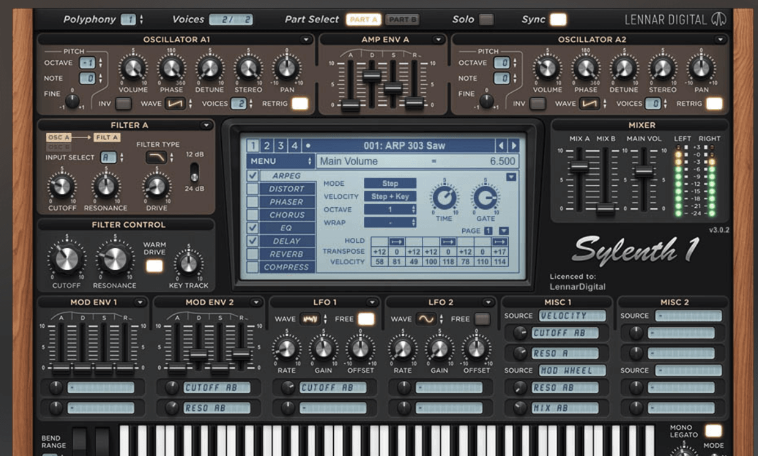Open the Oscillator A2 section dropdown
This screenshot has height=456, width=758.
pyautogui.click(x=720, y=40)
